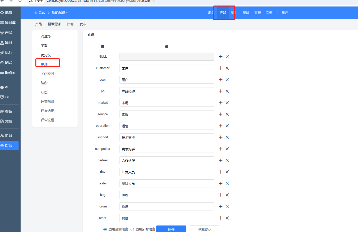Switch to 用户 in the top navigation bar

(285, 13)
